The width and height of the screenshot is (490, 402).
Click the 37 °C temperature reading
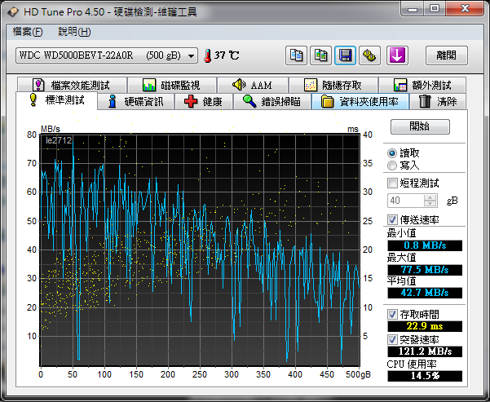pyautogui.click(x=227, y=55)
